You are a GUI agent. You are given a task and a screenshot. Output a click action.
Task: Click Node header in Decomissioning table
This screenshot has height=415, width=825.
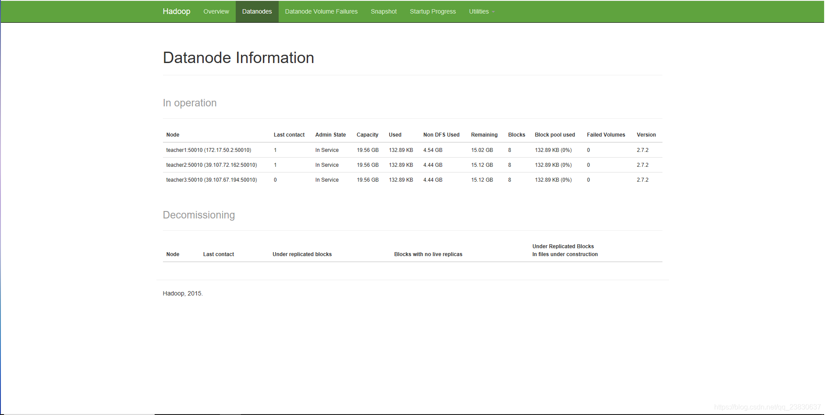[173, 254]
